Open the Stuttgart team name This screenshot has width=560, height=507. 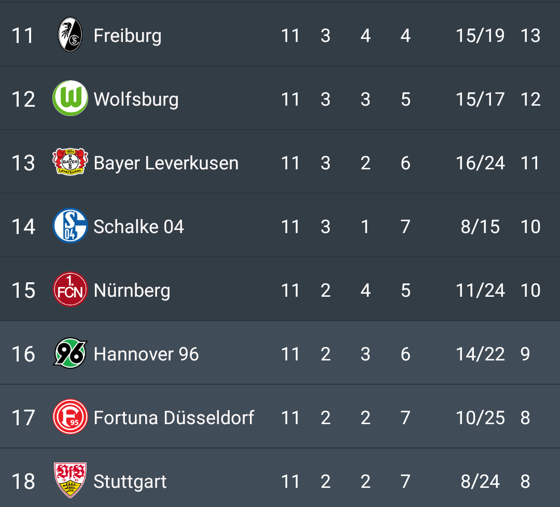click(x=130, y=481)
